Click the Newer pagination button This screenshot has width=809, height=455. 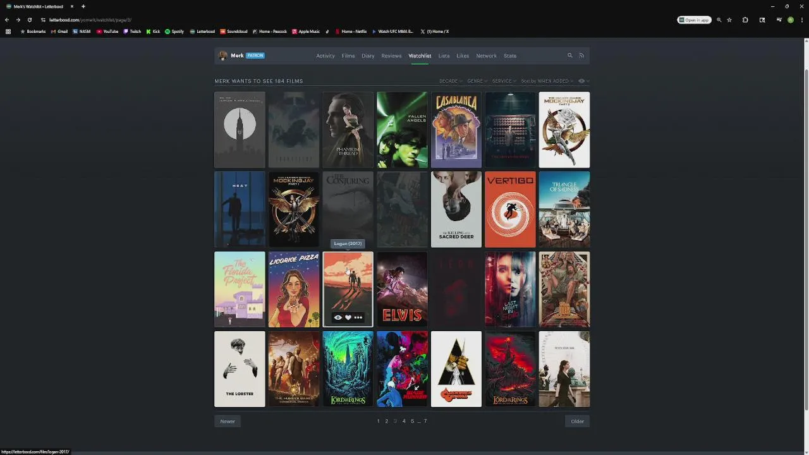(x=228, y=422)
